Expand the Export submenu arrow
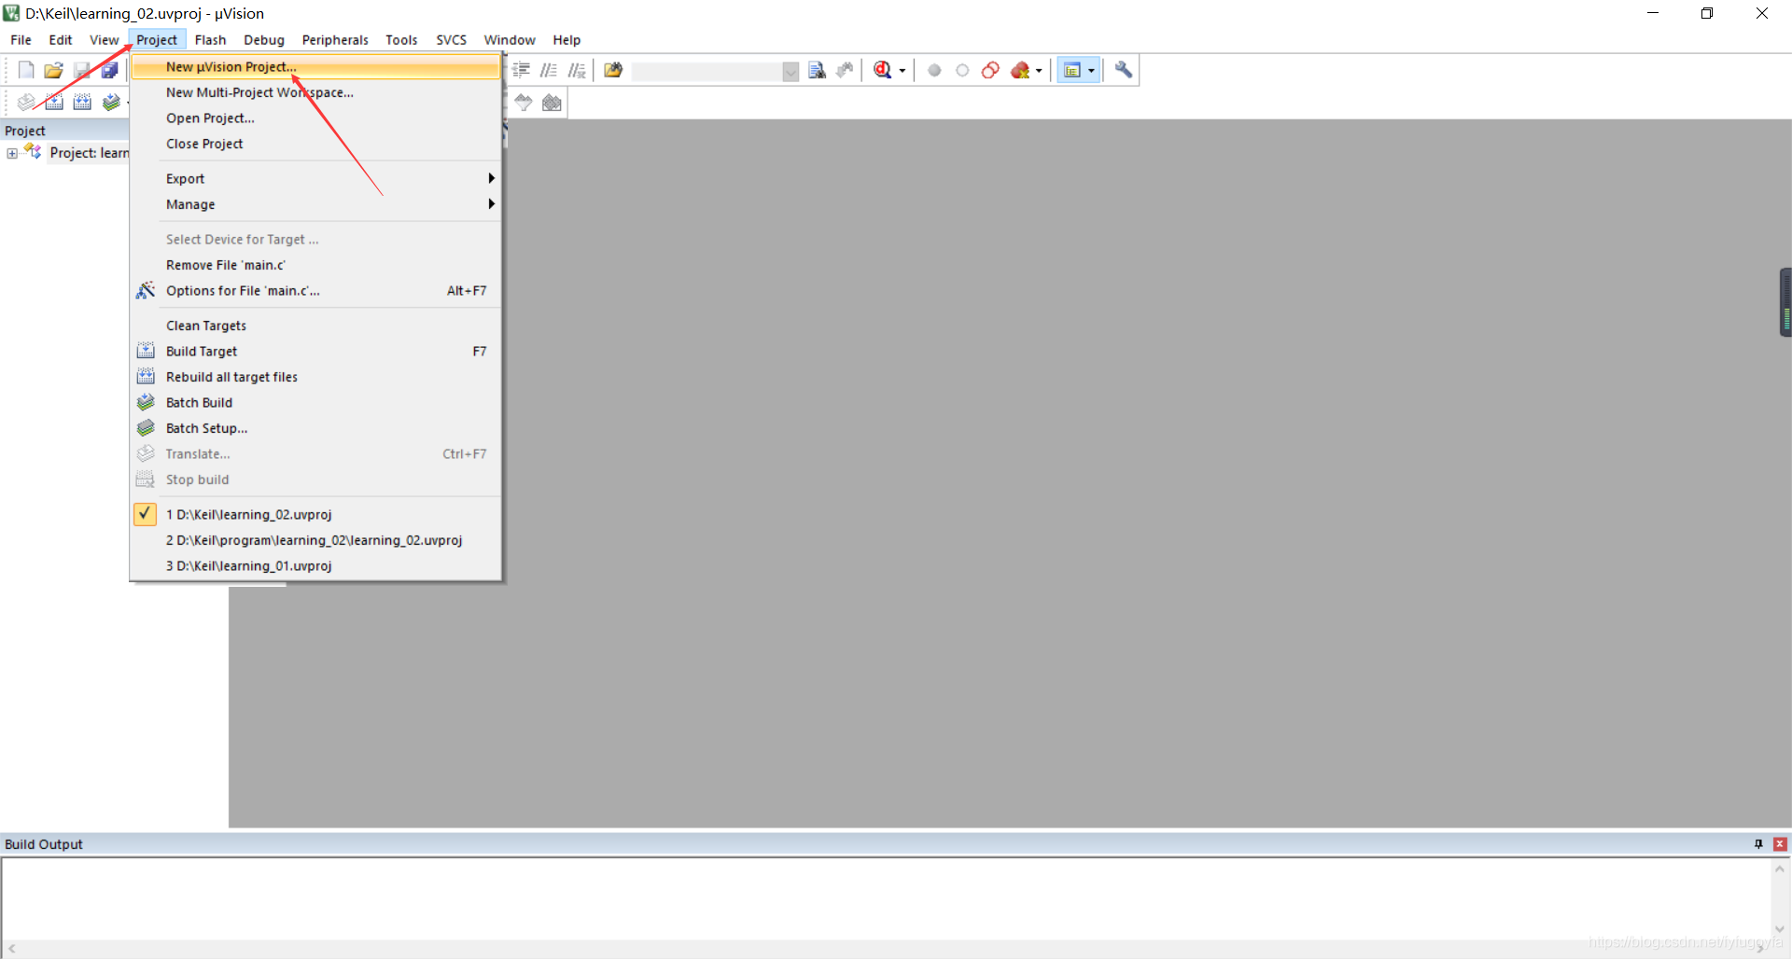Screen dimensions: 1792x959 [x=491, y=178]
